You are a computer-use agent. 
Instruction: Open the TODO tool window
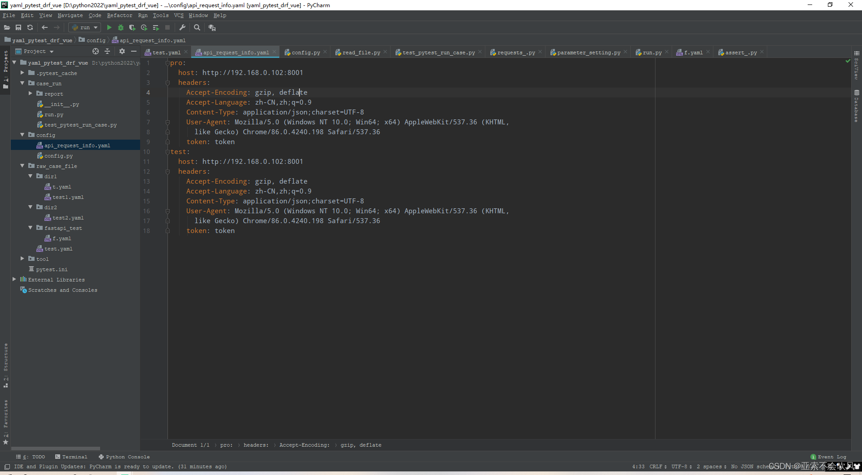31,457
